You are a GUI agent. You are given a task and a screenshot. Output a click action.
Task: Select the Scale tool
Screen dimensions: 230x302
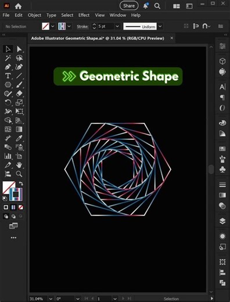pyautogui.click(x=19, y=102)
